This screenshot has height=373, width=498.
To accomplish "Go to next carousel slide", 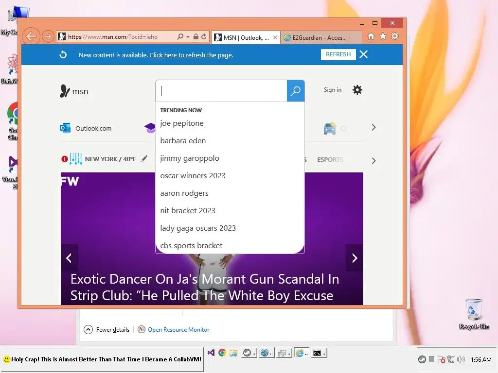I will (x=355, y=258).
